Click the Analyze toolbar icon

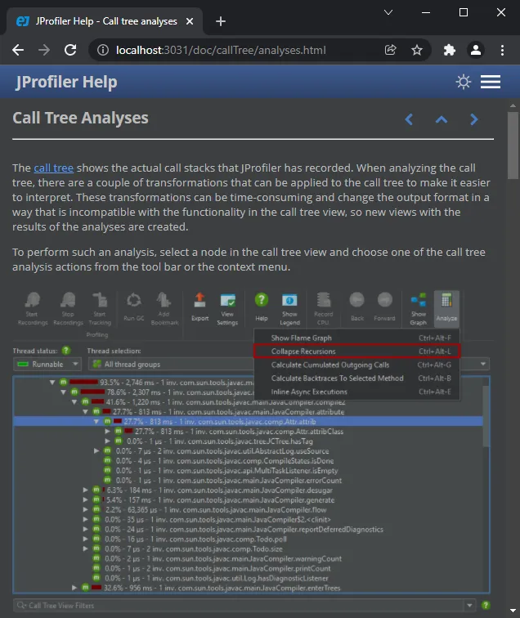446,309
